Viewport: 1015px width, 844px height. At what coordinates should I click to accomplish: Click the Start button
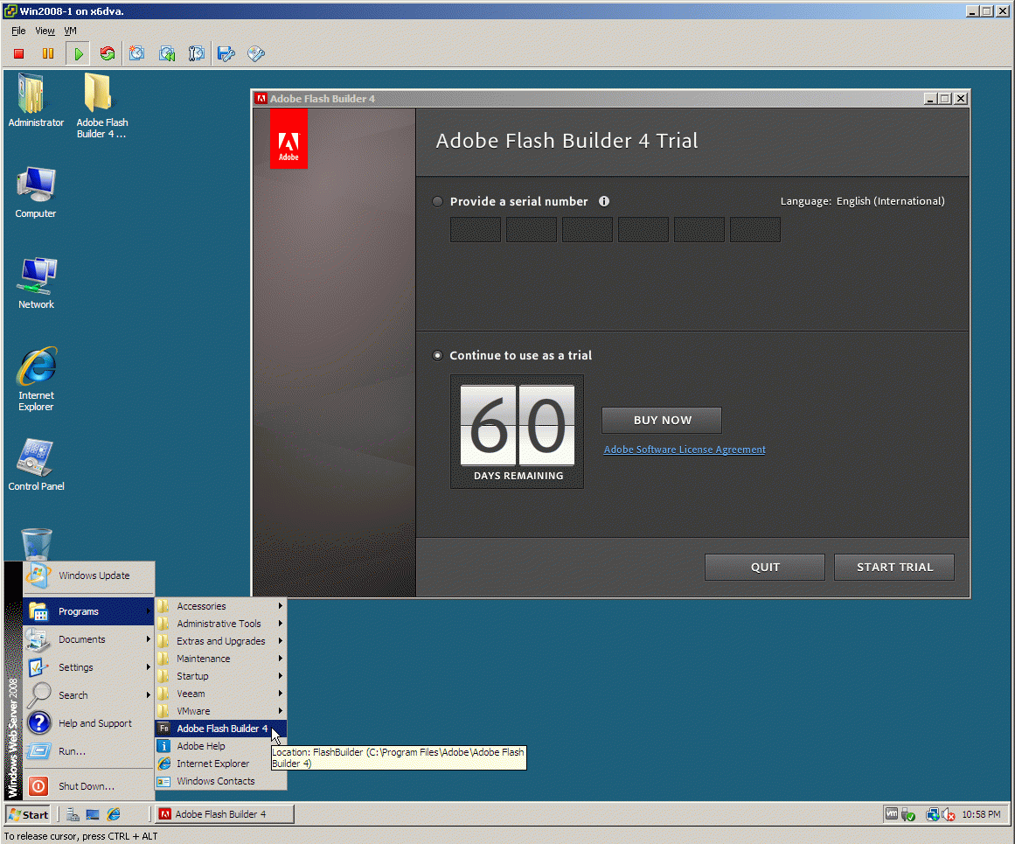tap(29, 814)
